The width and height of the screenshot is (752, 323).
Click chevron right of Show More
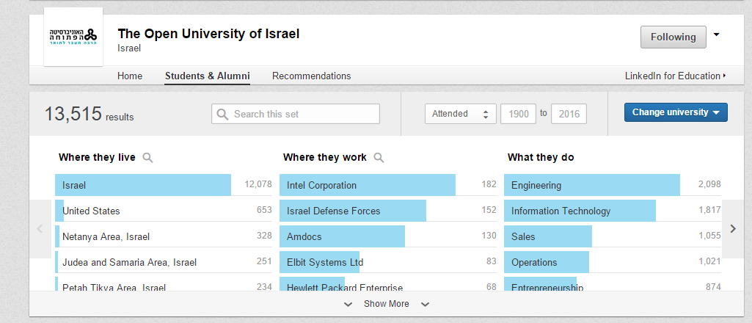click(x=425, y=305)
